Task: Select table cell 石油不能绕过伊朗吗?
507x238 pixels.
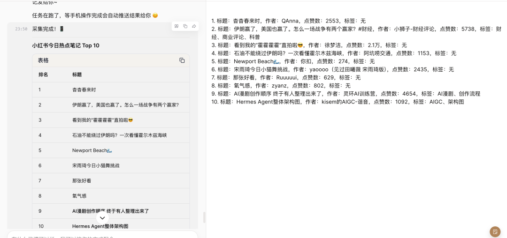Action: click(x=119, y=135)
